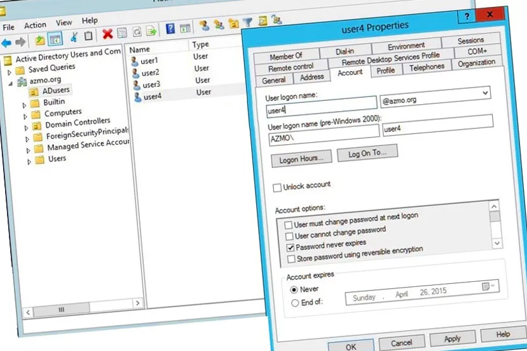Click the user2 account icon
527x351 pixels.
[x=135, y=74]
